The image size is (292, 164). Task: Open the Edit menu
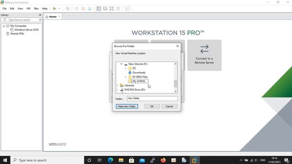(x=12, y=9)
